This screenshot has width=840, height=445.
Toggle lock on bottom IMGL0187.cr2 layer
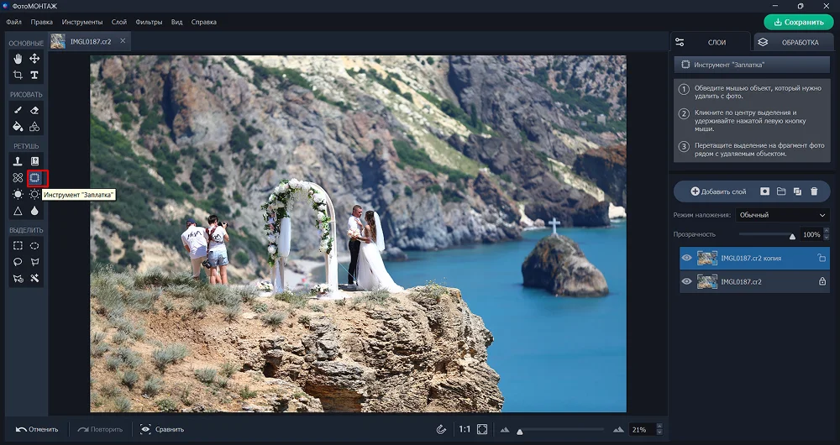[x=822, y=281]
